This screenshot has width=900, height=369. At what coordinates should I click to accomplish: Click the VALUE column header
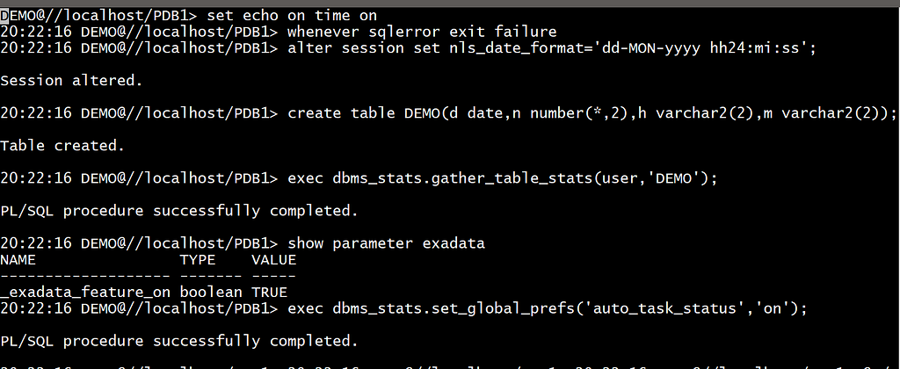(x=274, y=260)
